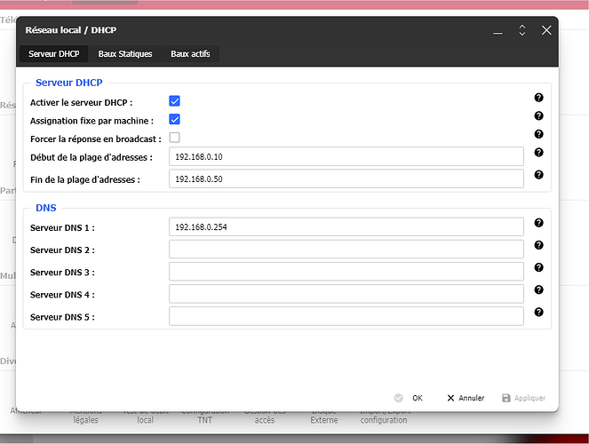Minimize the Réseau local / DHCP window
The height and width of the screenshot is (444, 589).
coord(497,30)
